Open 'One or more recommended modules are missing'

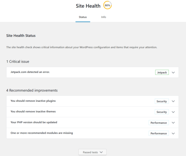92,133
